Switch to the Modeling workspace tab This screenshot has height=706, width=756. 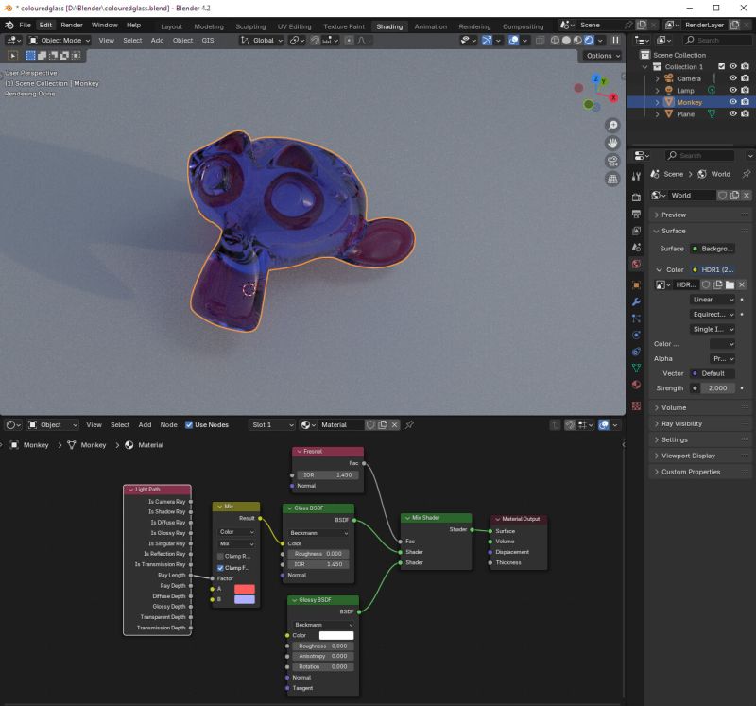209,26
